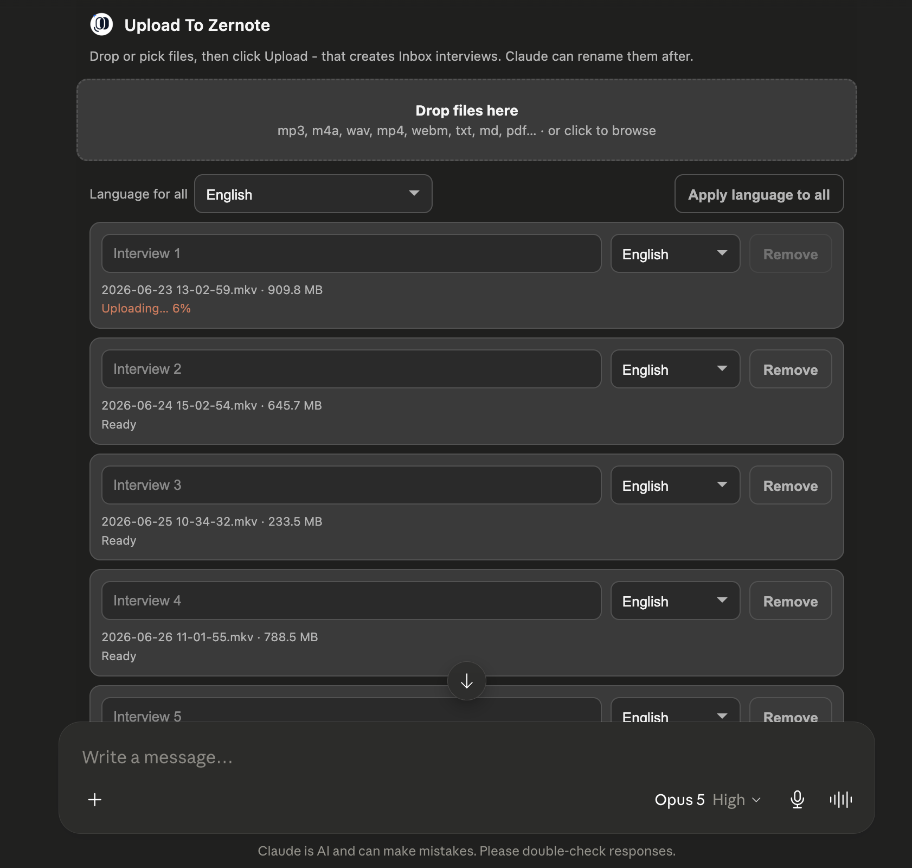Image resolution: width=912 pixels, height=868 pixels.
Task: Click filename 2026-06-24 15-02-54.mkv
Action: point(179,405)
